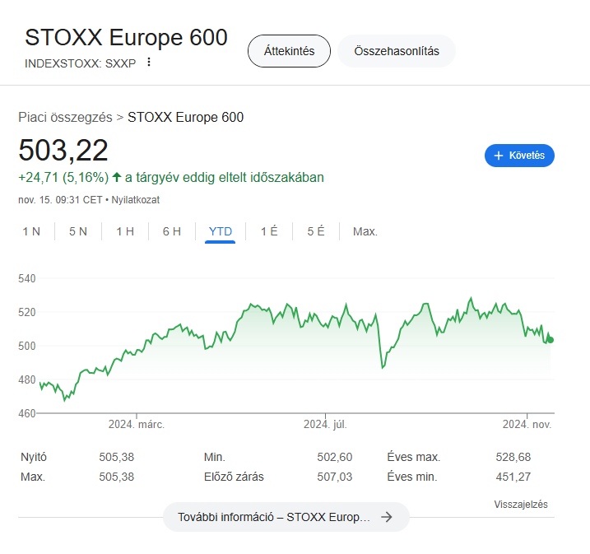This screenshot has width=590, height=554.
Task: Select the YTD time range
Action: pos(221,231)
